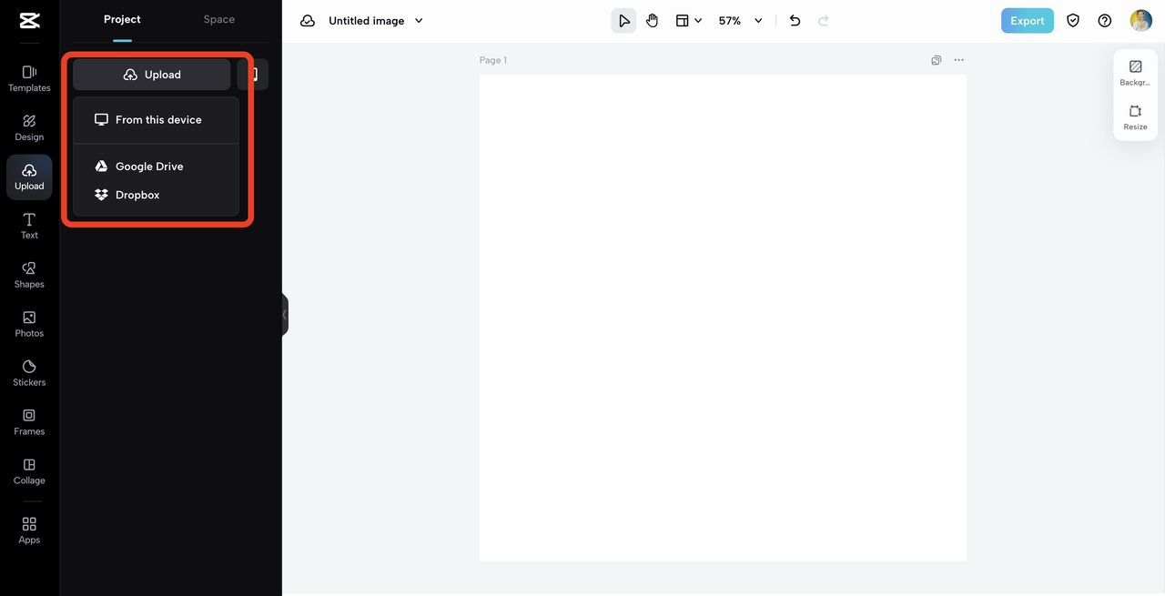Screen dimensions: 1165x596
Task: Open the Stickers sidebar panel
Action: [x=29, y=373]
